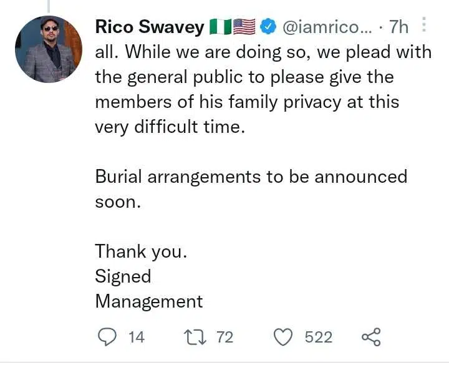Click the 522 likes count
Screen dimensions: 449x365
click(x=318, y=338)
